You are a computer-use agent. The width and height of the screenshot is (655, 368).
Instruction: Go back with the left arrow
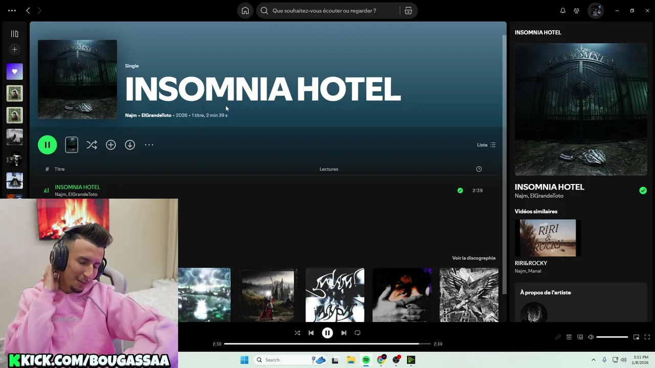28,11
